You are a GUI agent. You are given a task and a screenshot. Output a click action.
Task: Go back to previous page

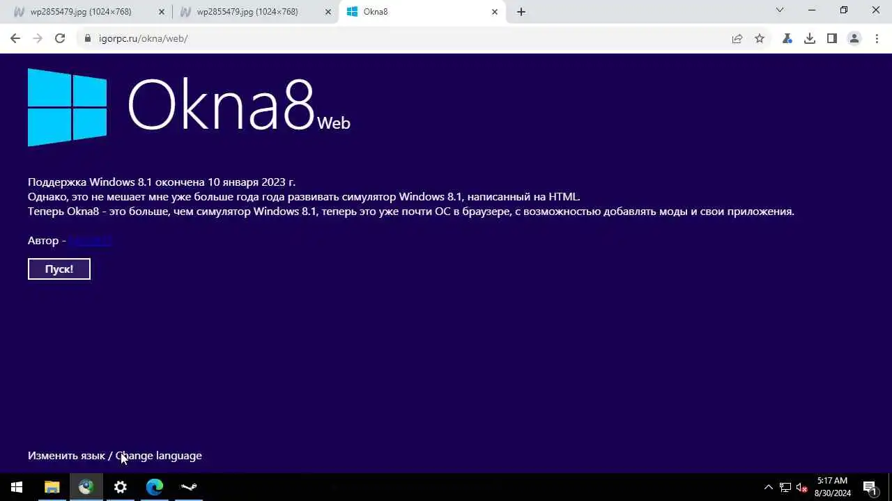15,38
